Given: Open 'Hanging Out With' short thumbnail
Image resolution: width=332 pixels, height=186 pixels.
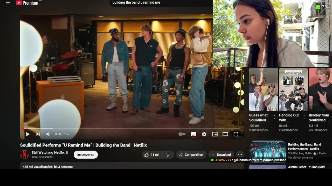Looking at the screenshot, I should pyautogui.click(x=293, y=89).
